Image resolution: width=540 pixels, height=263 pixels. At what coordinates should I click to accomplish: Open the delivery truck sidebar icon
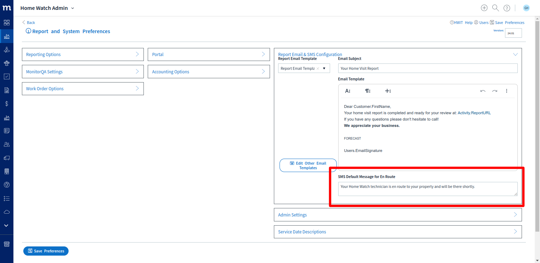coord(7,158)
